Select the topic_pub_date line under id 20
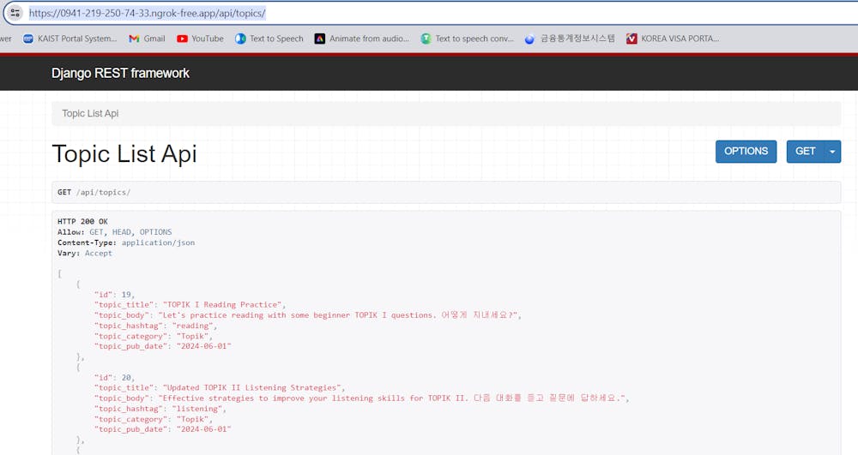Image resolution: width=858 pixels, height=455 pixels. (x=162, y=429)
